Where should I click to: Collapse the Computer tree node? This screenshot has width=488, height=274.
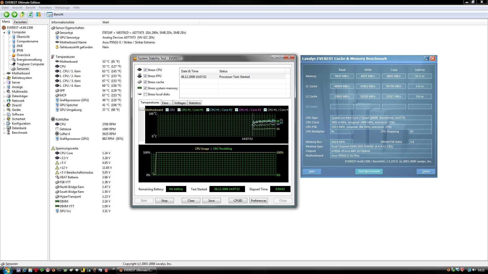point(4,32)
